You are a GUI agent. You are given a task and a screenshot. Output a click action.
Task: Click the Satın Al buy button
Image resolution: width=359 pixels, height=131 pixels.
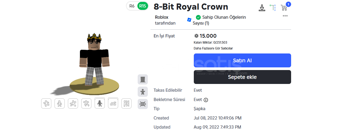pos(242,60)
